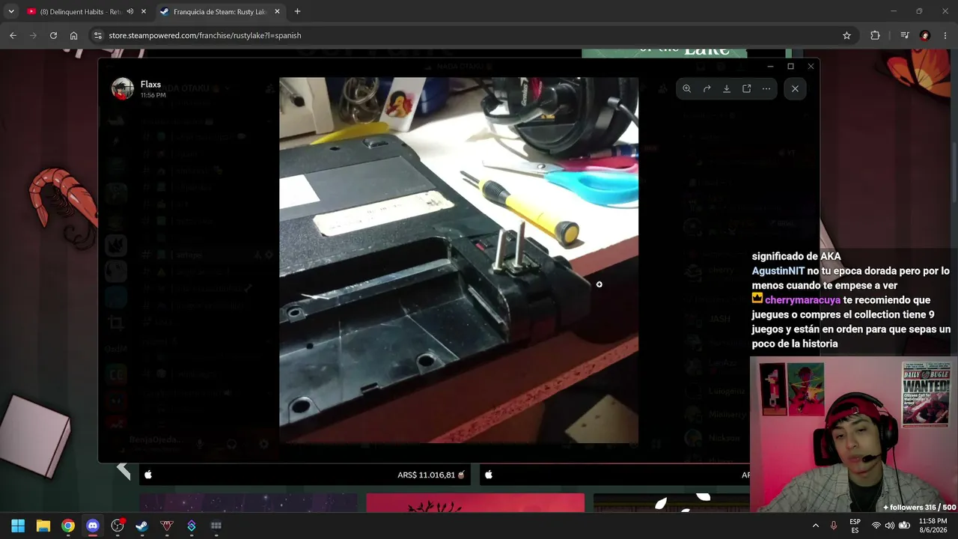Image resolution: width=958 pixels, height=539 pixels.
Task: Click the AgustinNIT username in chat
Action: (x=778, y=271)
